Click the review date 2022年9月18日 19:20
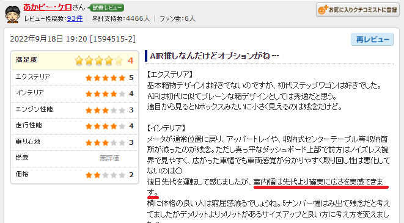 49,39
